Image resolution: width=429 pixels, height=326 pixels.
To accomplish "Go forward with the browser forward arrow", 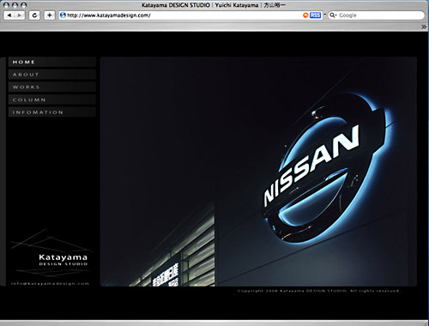I will click(20, 15).
